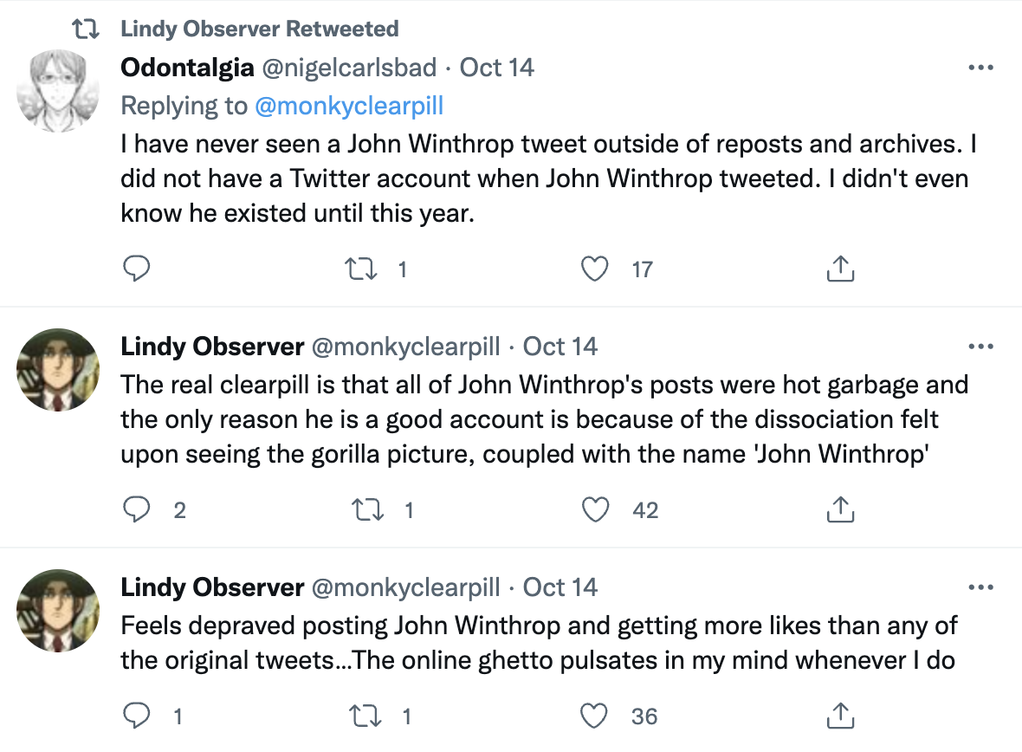This screenshot has width=1022, height=752.
Task: Open Lindy Observer's avatar on 'real clearpill' tweet
Action: click(x=58, y=370)
